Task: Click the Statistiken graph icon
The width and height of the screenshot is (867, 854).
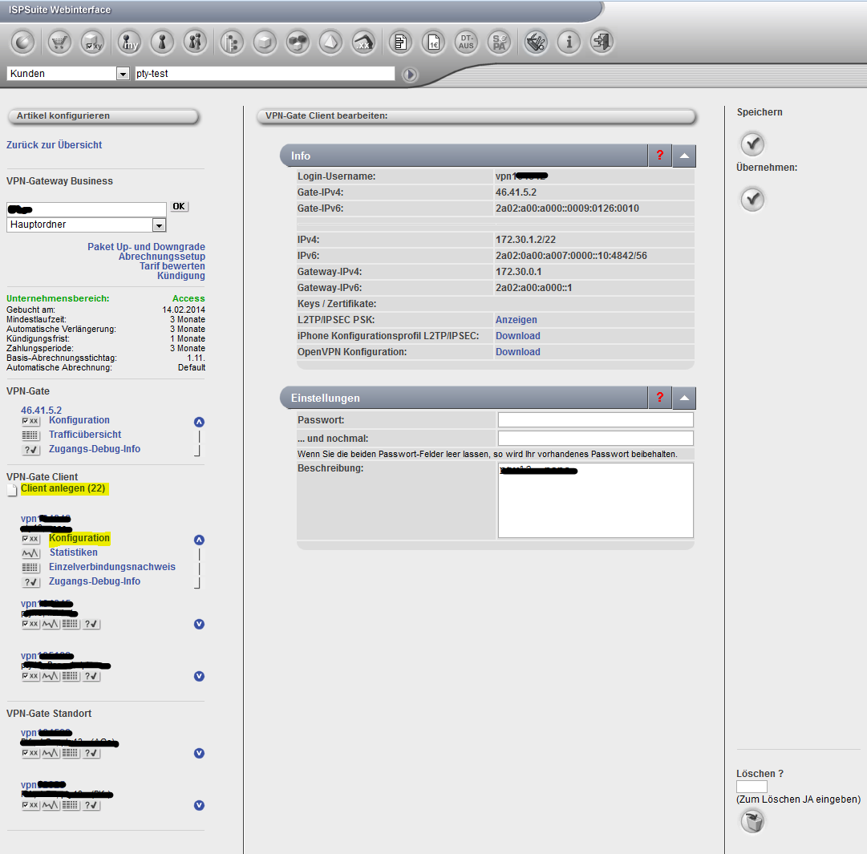Action: click(x=30, y=553)
